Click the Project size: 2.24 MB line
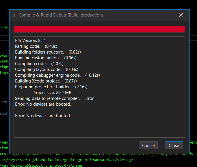Viewport: 197px width, 167px height. pyautogui.click(x=52, y=93)
